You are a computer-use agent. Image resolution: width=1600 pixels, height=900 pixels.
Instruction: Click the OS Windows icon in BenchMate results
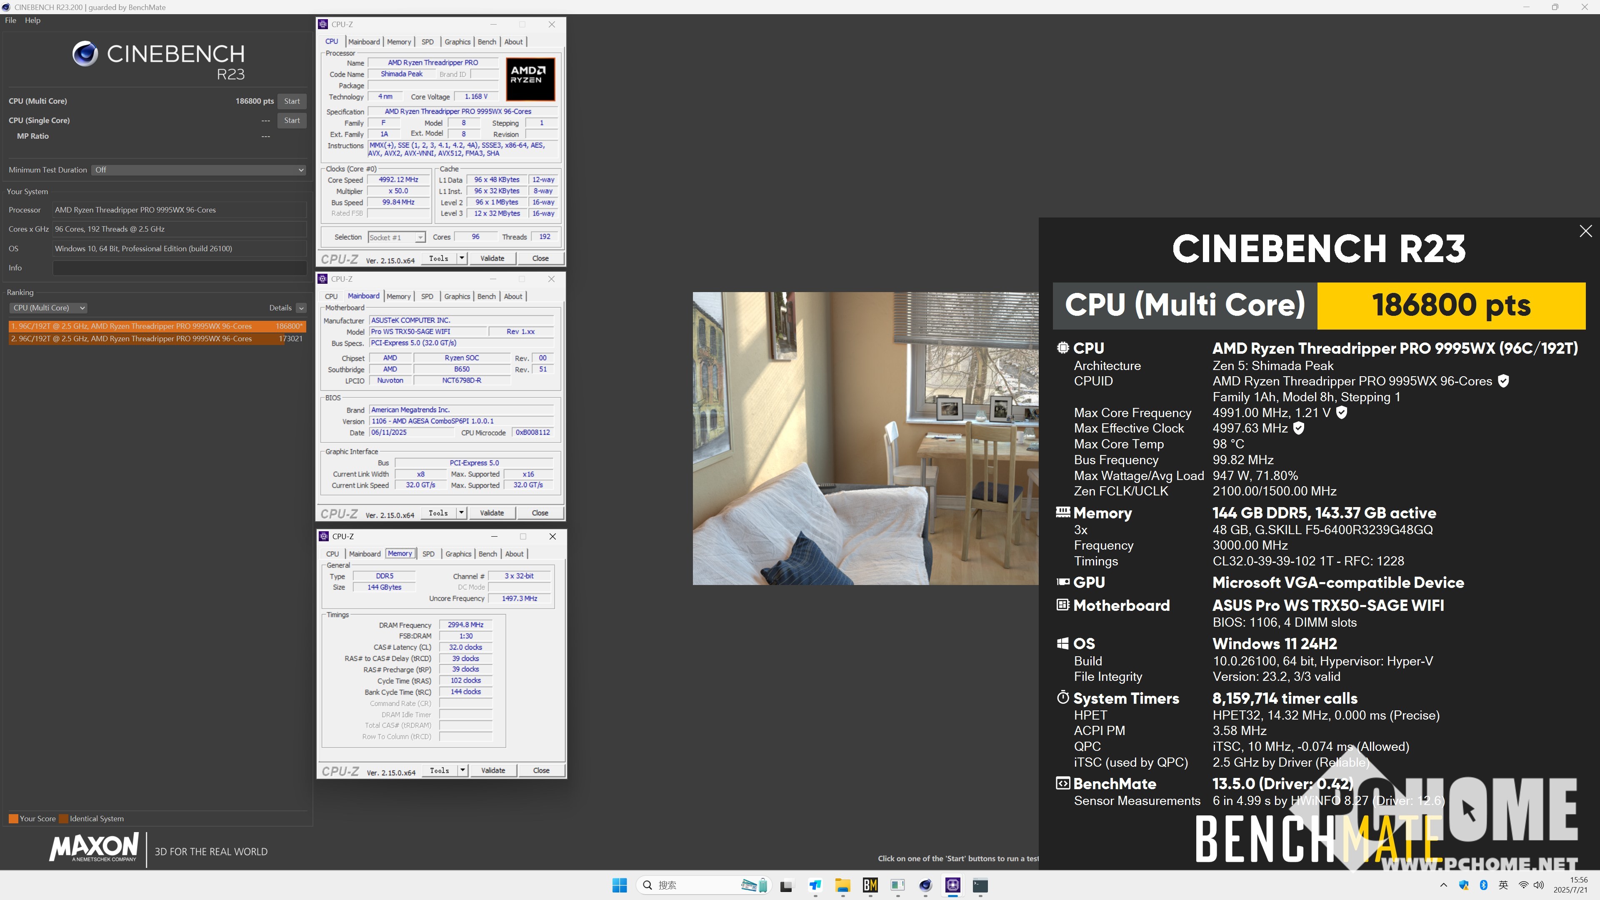pos(1063,643)
